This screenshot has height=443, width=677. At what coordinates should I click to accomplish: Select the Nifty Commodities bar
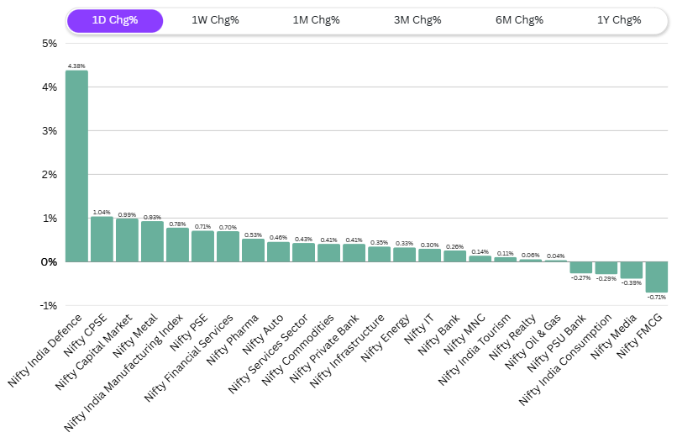pos(329,253)
